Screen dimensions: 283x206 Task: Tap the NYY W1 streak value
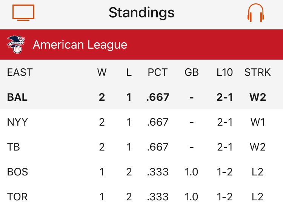point(258,122)
